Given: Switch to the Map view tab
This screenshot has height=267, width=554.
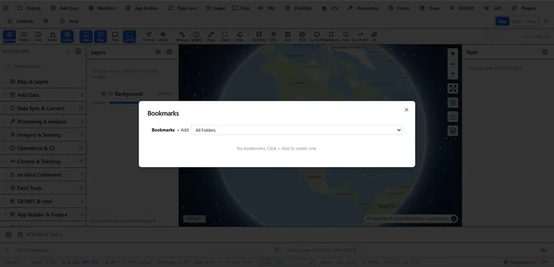Looking at the screenshot, I should point(503,21).
